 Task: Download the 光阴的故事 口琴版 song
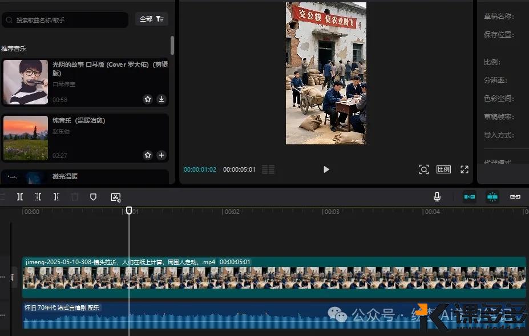click(x=161, y=99)
